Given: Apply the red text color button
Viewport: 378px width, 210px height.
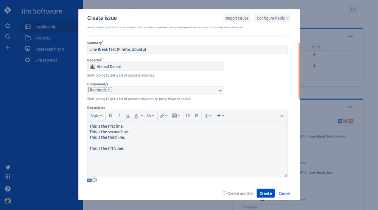Looking at the screenshot, I should point(136,116).
